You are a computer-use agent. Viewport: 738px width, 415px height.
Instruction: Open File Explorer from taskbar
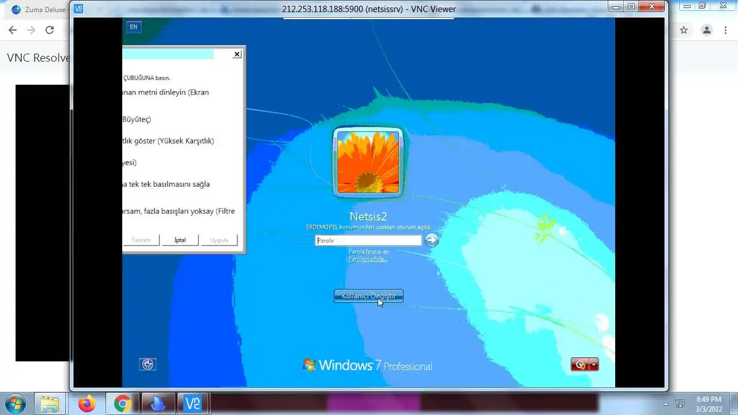(x=50, y=403)
